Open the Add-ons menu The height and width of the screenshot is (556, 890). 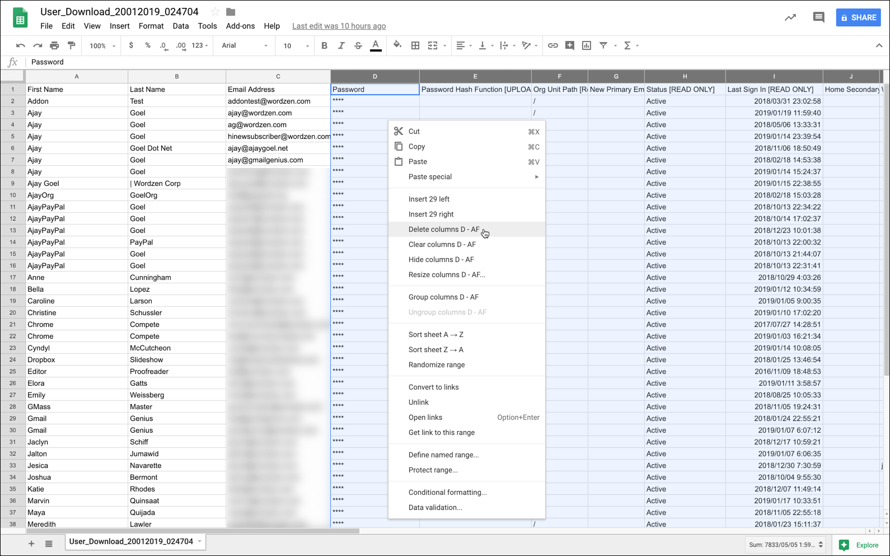[240, 26]
